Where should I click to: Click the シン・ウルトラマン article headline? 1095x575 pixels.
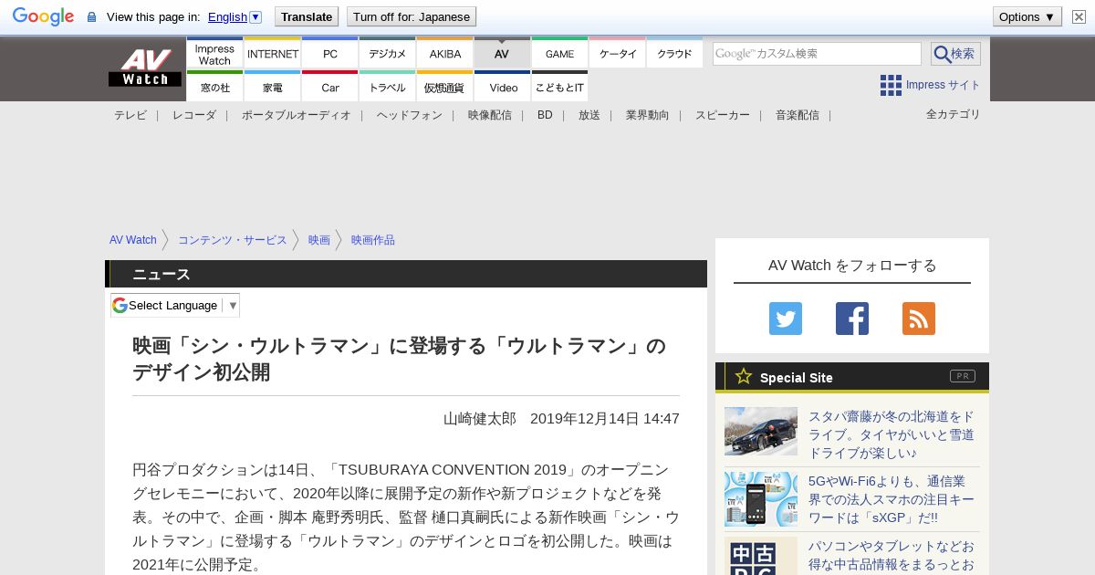[x=400, y=359]
